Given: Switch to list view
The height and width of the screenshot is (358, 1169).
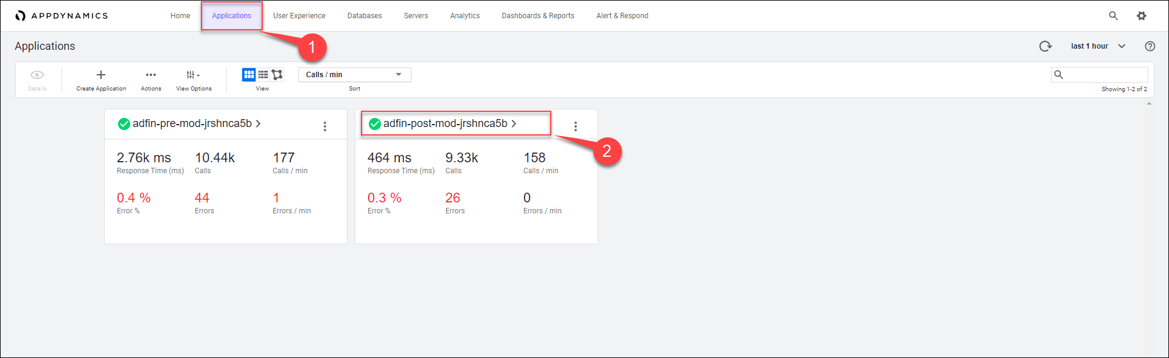Looking at the screenshot, I should pos(263,75).
